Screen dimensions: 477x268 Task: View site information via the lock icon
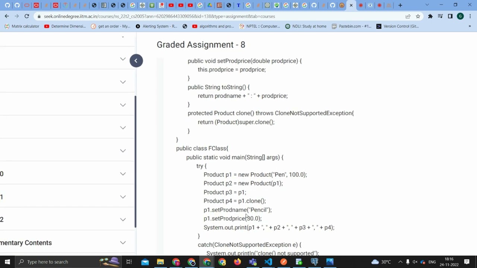[39, 16]
